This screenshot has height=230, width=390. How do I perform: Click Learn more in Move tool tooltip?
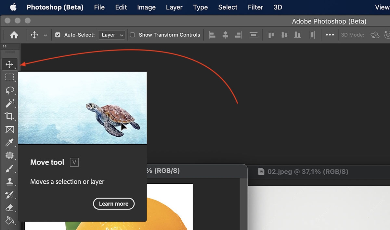pyautogui.click(x=114, y=204)
